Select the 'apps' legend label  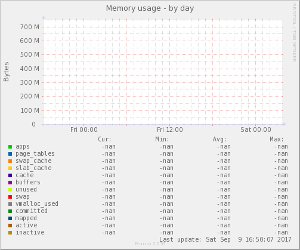pyautogui.click(x=23, y=147)
